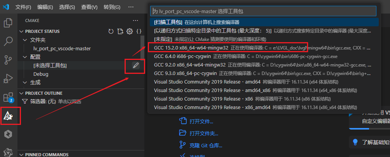Select GCC 9.3.0 x86_64-pc-cygwin kit
Viewport: 390px width, 157px height.
tap(264, 73)
